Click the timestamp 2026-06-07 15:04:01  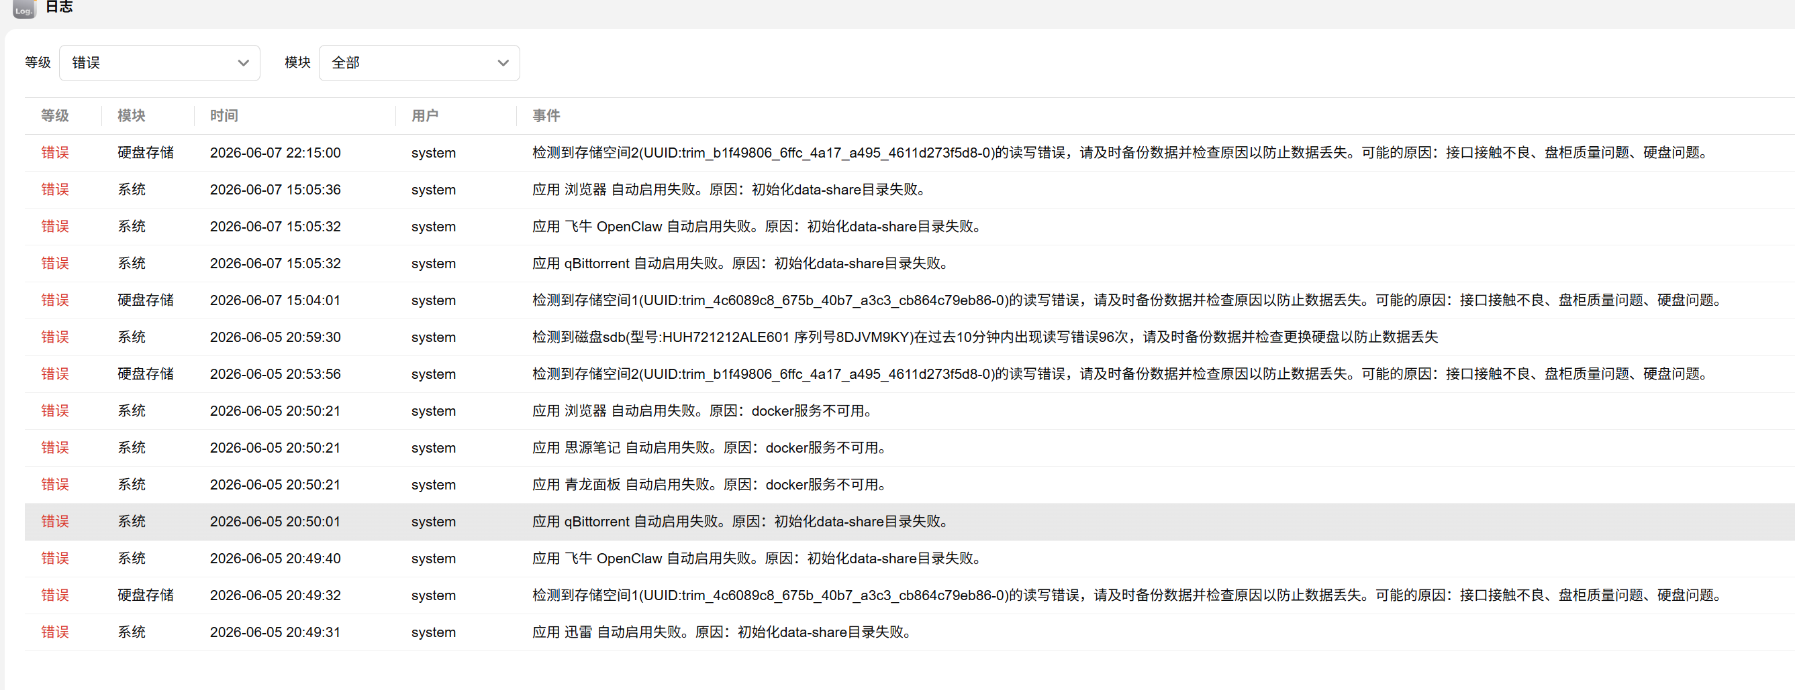coord(275,300)
